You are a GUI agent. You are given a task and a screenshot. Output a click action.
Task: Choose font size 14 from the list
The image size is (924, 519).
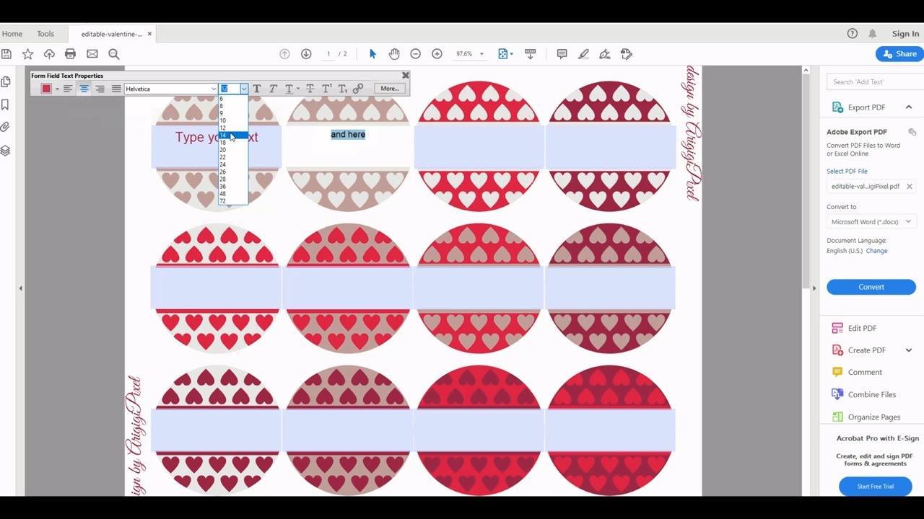(x=233, y=136)
